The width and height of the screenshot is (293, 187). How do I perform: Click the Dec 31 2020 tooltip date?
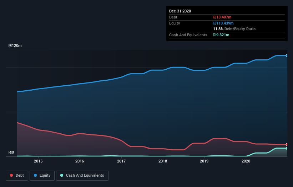coord(180,11)
